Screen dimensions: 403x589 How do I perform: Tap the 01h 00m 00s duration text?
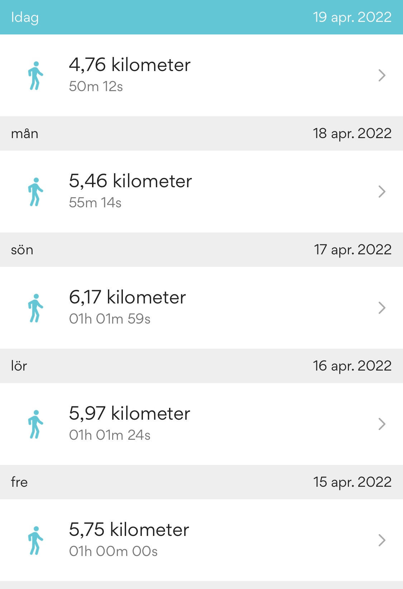[x=113, y=551]
